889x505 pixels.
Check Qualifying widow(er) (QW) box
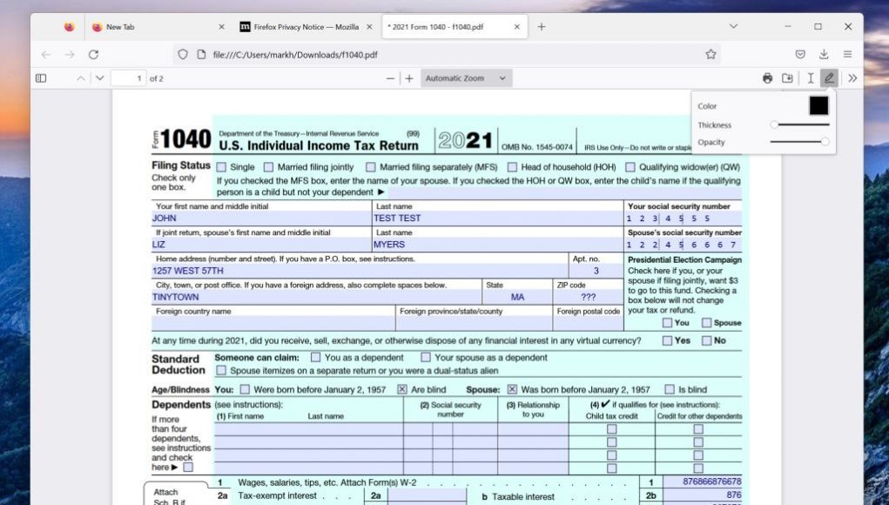point(630,167)
